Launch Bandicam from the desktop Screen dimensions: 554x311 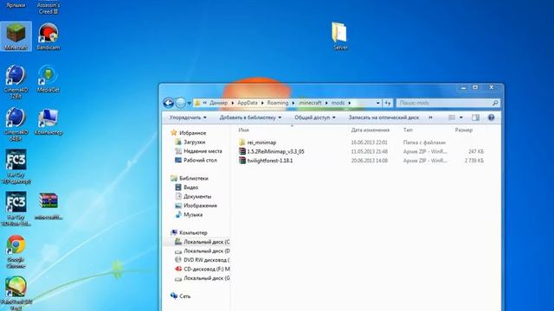48,36
